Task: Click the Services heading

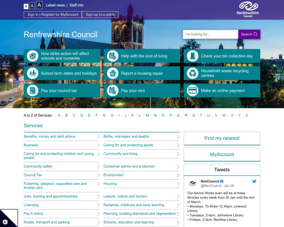Action: [33, 126]
